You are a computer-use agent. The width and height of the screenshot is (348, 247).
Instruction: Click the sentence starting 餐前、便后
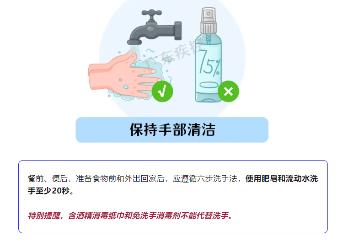(x=173, y=185)
